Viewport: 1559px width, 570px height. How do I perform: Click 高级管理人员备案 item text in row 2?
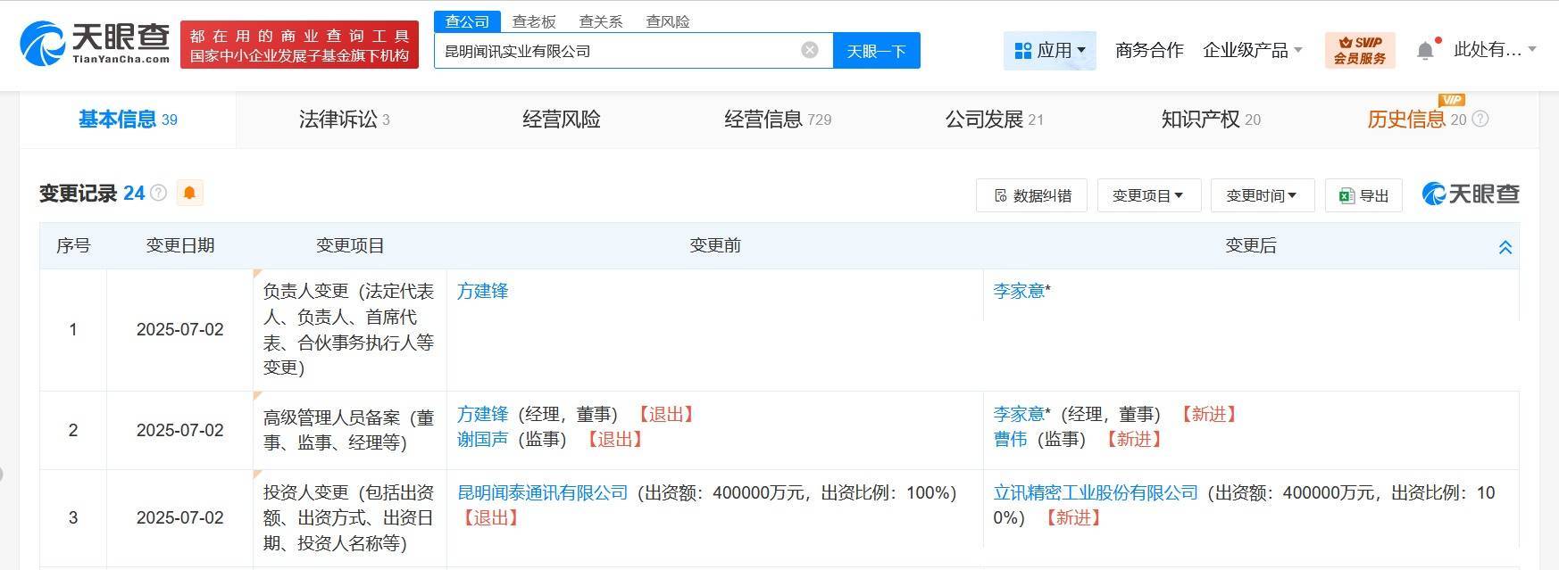(x=349, y=430)
